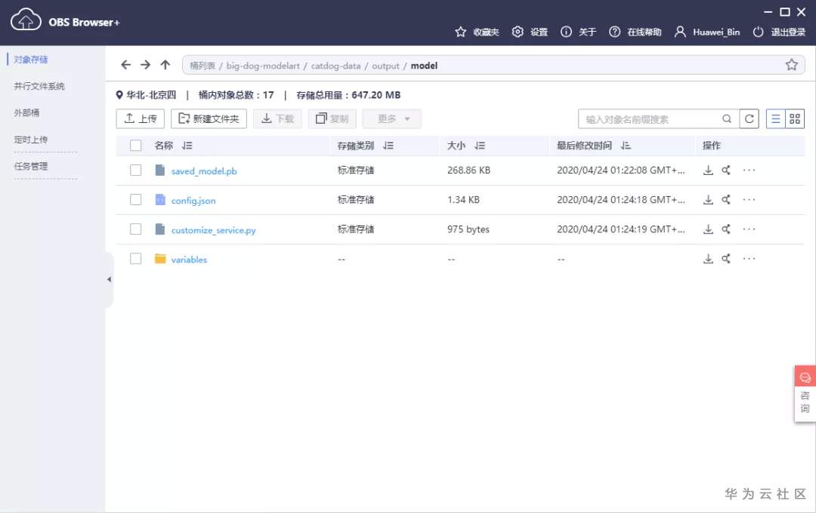Image resolution: width=816 pixels, height=513 pixels.
Task: Collapse the left sidebar panel
Action: pos(109,280)
